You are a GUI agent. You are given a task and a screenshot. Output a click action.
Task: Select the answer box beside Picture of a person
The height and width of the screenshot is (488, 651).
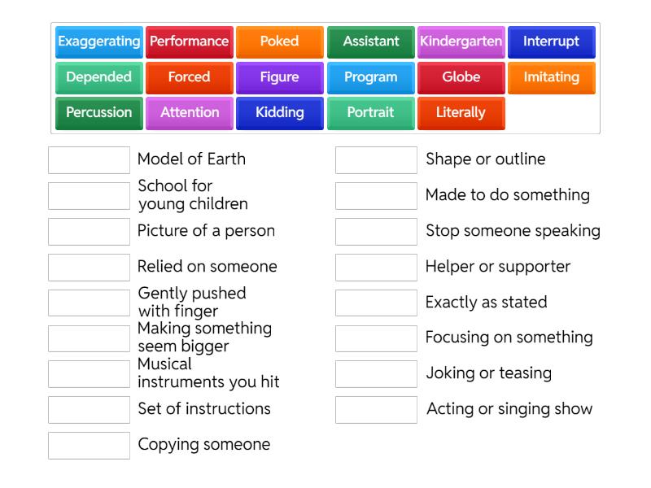click(x=89, y=232)
